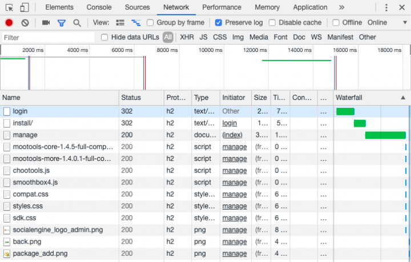Open the Online throttling dropdown
Image resolution: width=411 pixels, height=262 pixels.
pos(377,22)
